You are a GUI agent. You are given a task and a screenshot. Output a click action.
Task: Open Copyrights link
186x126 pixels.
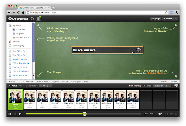(76, 81)
